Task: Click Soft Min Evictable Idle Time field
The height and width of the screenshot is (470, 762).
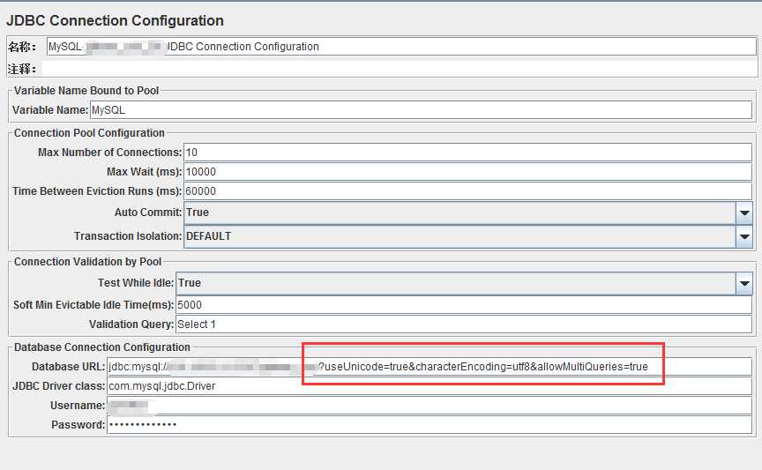Action: click(x=464, y=305)
